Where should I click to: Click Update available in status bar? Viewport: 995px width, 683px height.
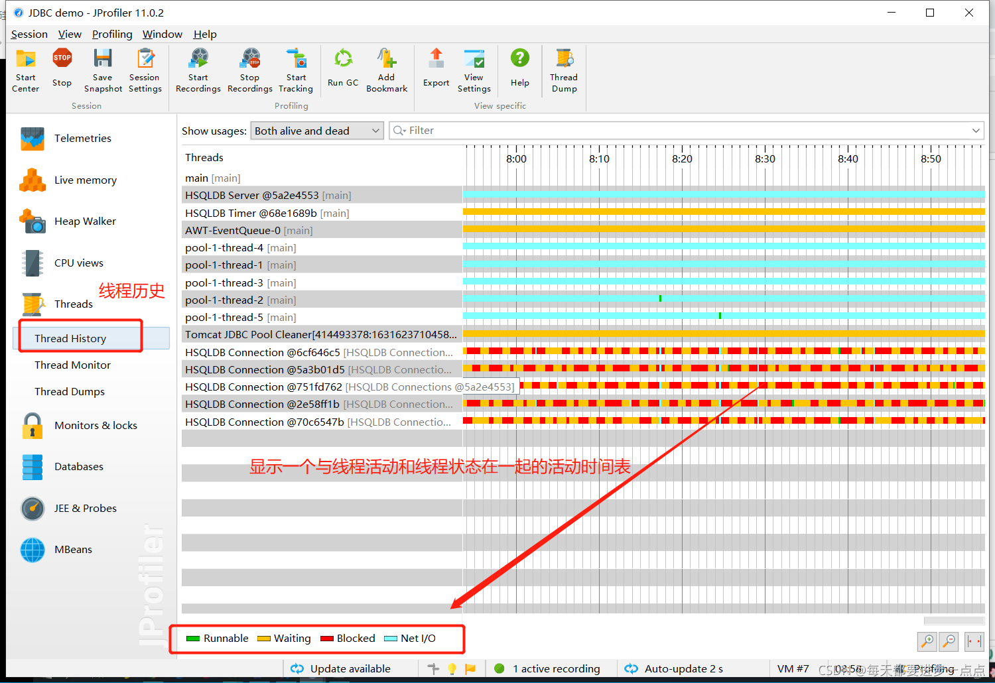pos(340,669)
